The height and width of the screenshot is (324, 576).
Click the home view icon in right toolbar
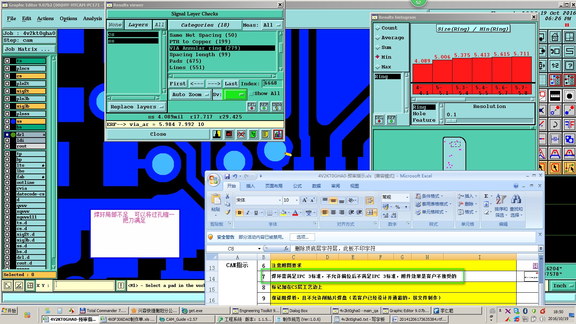pos(555,37)
